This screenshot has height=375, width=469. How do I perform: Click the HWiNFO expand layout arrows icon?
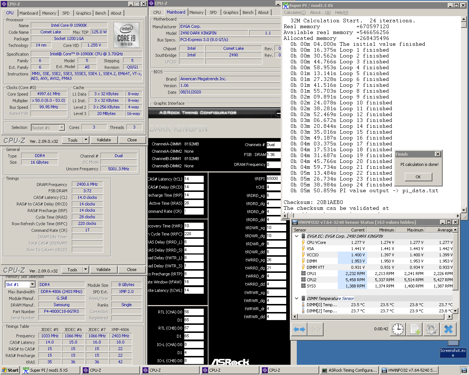coord(299,329)
